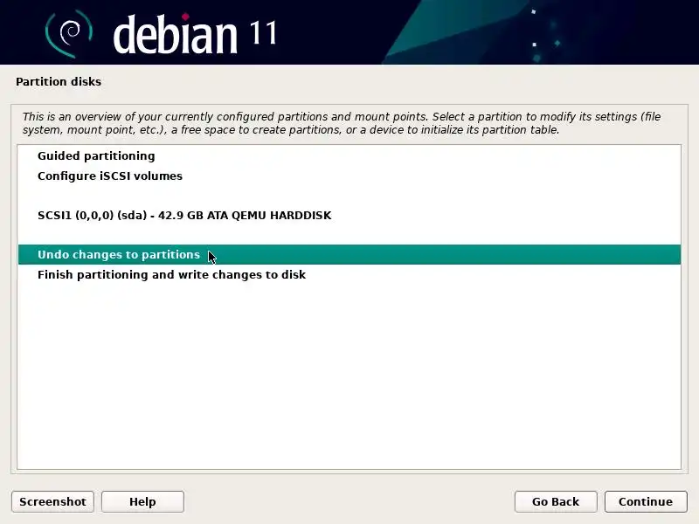Click Go Back button

click(x=556, y=501)
